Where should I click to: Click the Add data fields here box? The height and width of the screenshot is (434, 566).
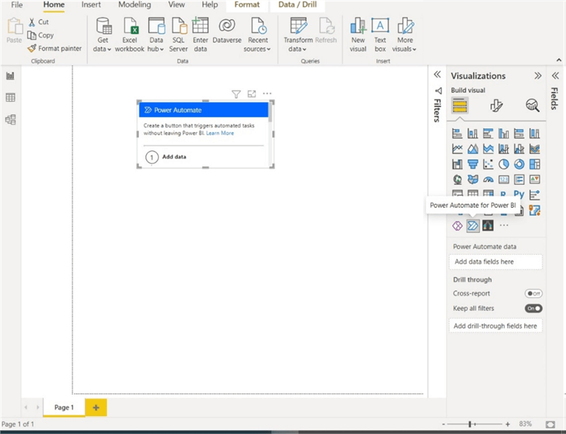pyautogui.click(x=496, y=262)
